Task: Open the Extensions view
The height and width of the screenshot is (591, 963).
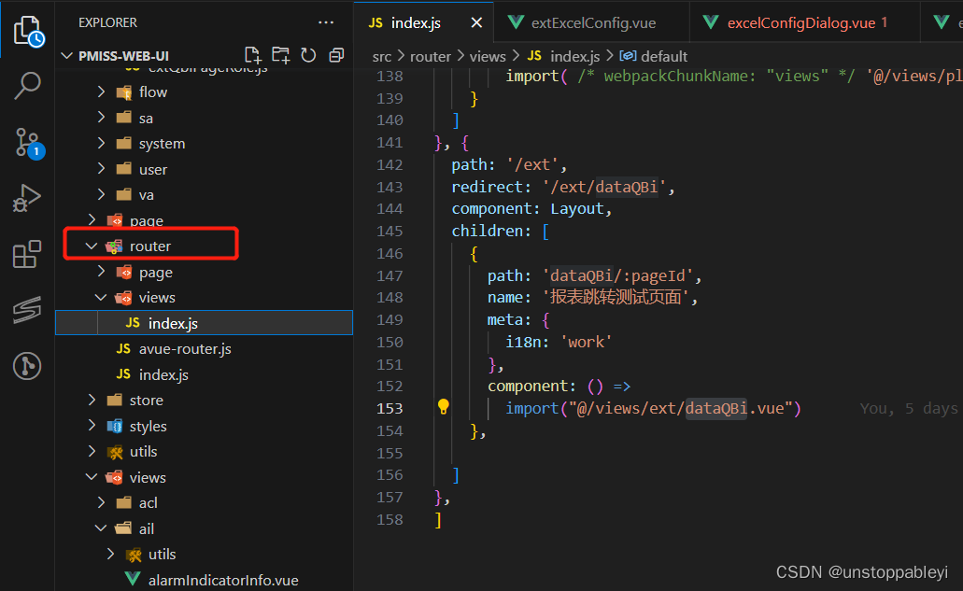Action: pos(26,253)
